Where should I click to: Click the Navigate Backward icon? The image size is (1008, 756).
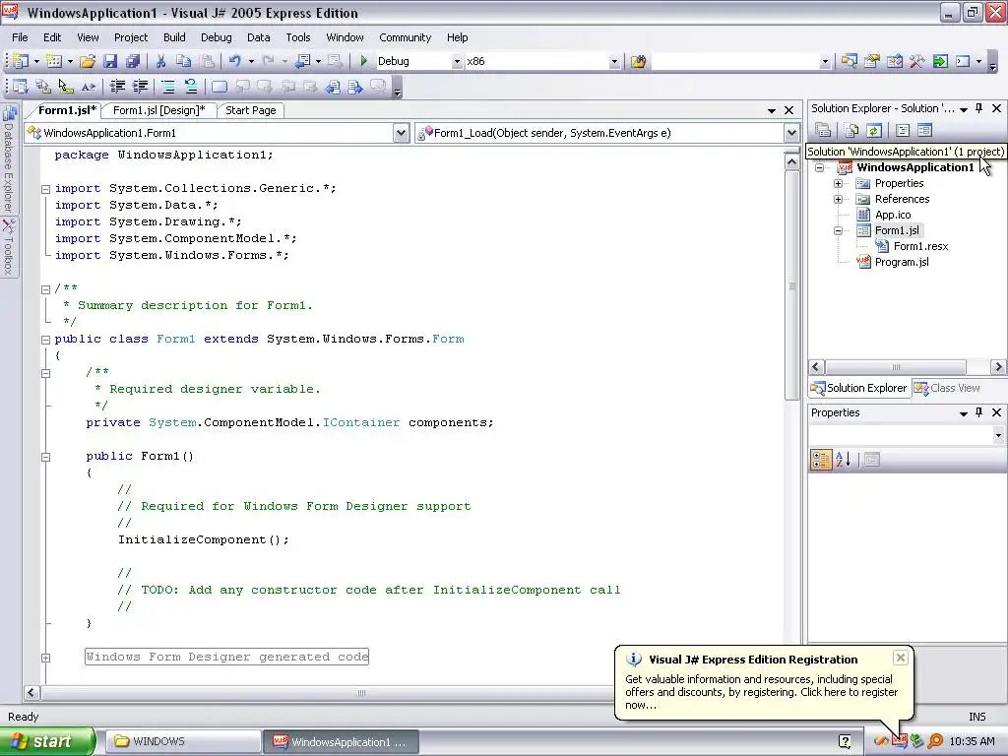(x=303, y=61)
